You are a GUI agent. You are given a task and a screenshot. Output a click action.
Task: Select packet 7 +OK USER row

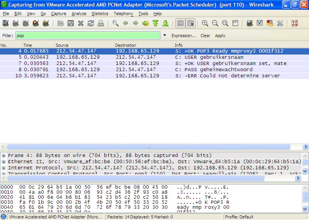pyautogui.click(x=154, y=63)
